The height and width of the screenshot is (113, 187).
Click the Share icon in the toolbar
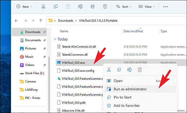coord(93,6)
